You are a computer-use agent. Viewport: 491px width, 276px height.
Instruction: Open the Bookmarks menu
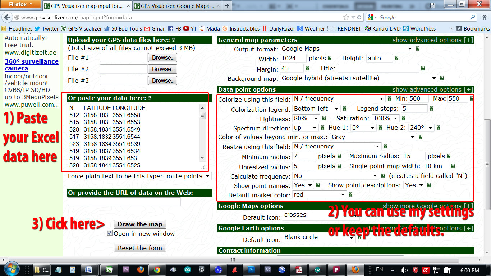point(473,28)
